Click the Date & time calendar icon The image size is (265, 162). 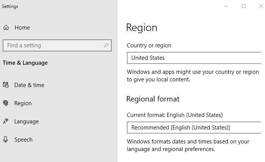(x=6, y=85)
